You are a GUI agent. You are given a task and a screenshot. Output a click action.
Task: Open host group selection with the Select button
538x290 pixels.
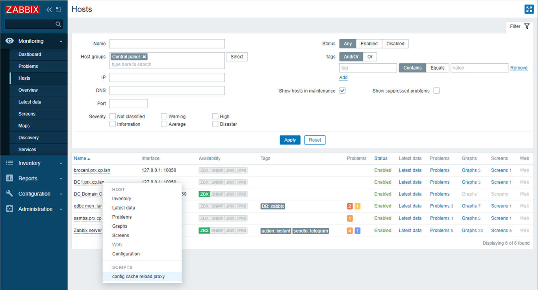[236, 56]
